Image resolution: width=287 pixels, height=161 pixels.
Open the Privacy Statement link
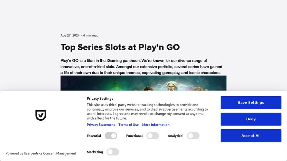coord(101,125)
